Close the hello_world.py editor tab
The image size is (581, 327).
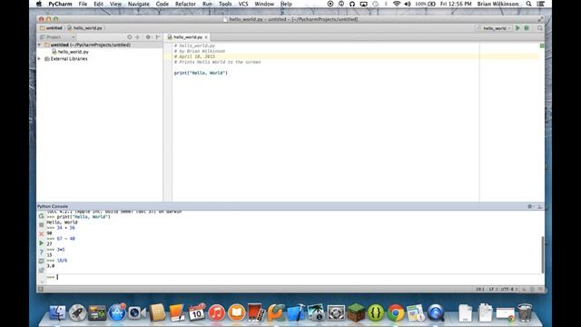pyautogui.click(x=206, y=37)
